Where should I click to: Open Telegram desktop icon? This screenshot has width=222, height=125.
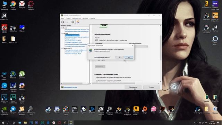(x=13, y=110)
